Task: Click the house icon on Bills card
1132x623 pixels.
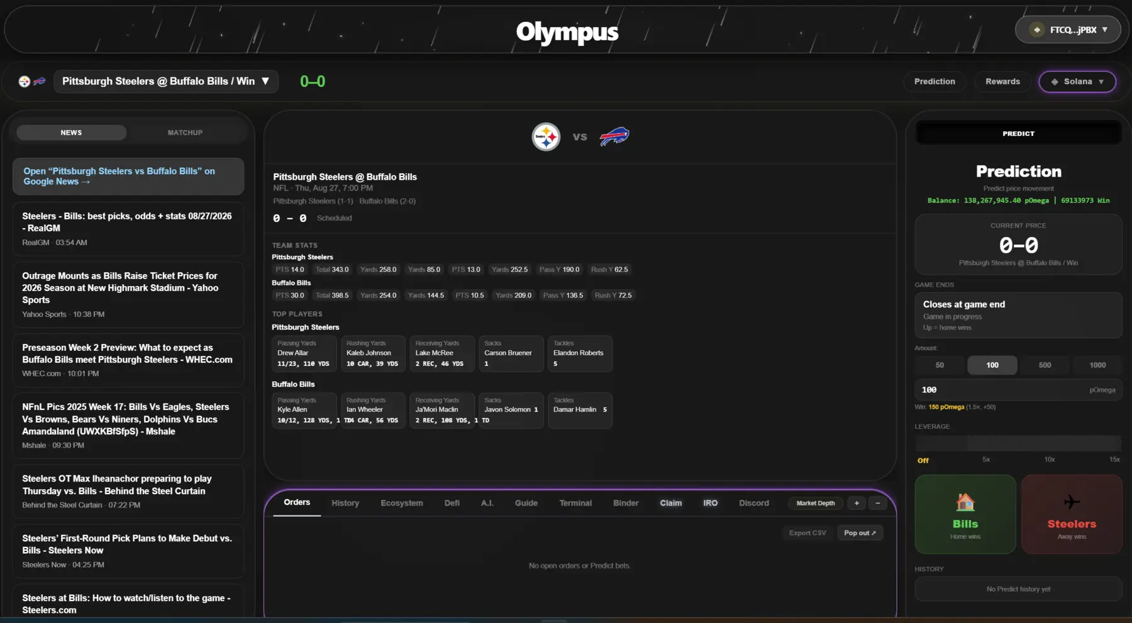Action: 965,502
